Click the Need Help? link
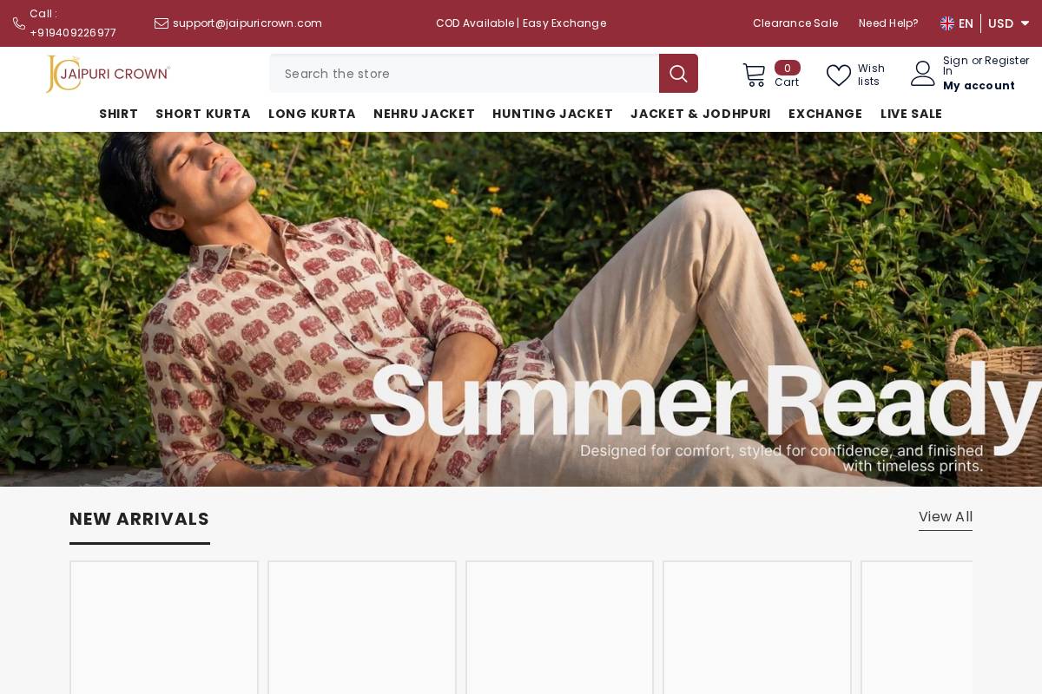 (x=888, y=23)
